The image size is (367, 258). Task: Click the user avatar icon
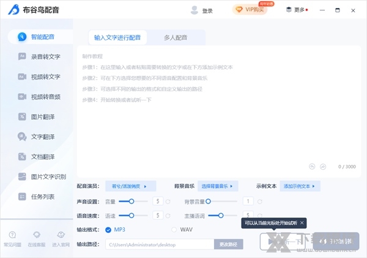coord(195,10)
